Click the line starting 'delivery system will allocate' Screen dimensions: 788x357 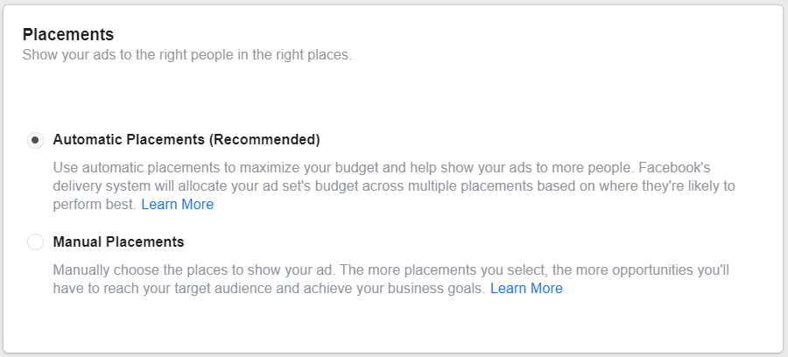(394, 185)
